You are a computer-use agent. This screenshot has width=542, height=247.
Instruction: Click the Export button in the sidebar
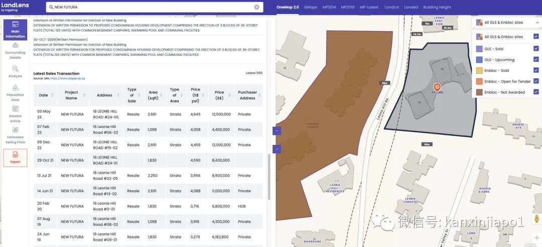[15, 158]
